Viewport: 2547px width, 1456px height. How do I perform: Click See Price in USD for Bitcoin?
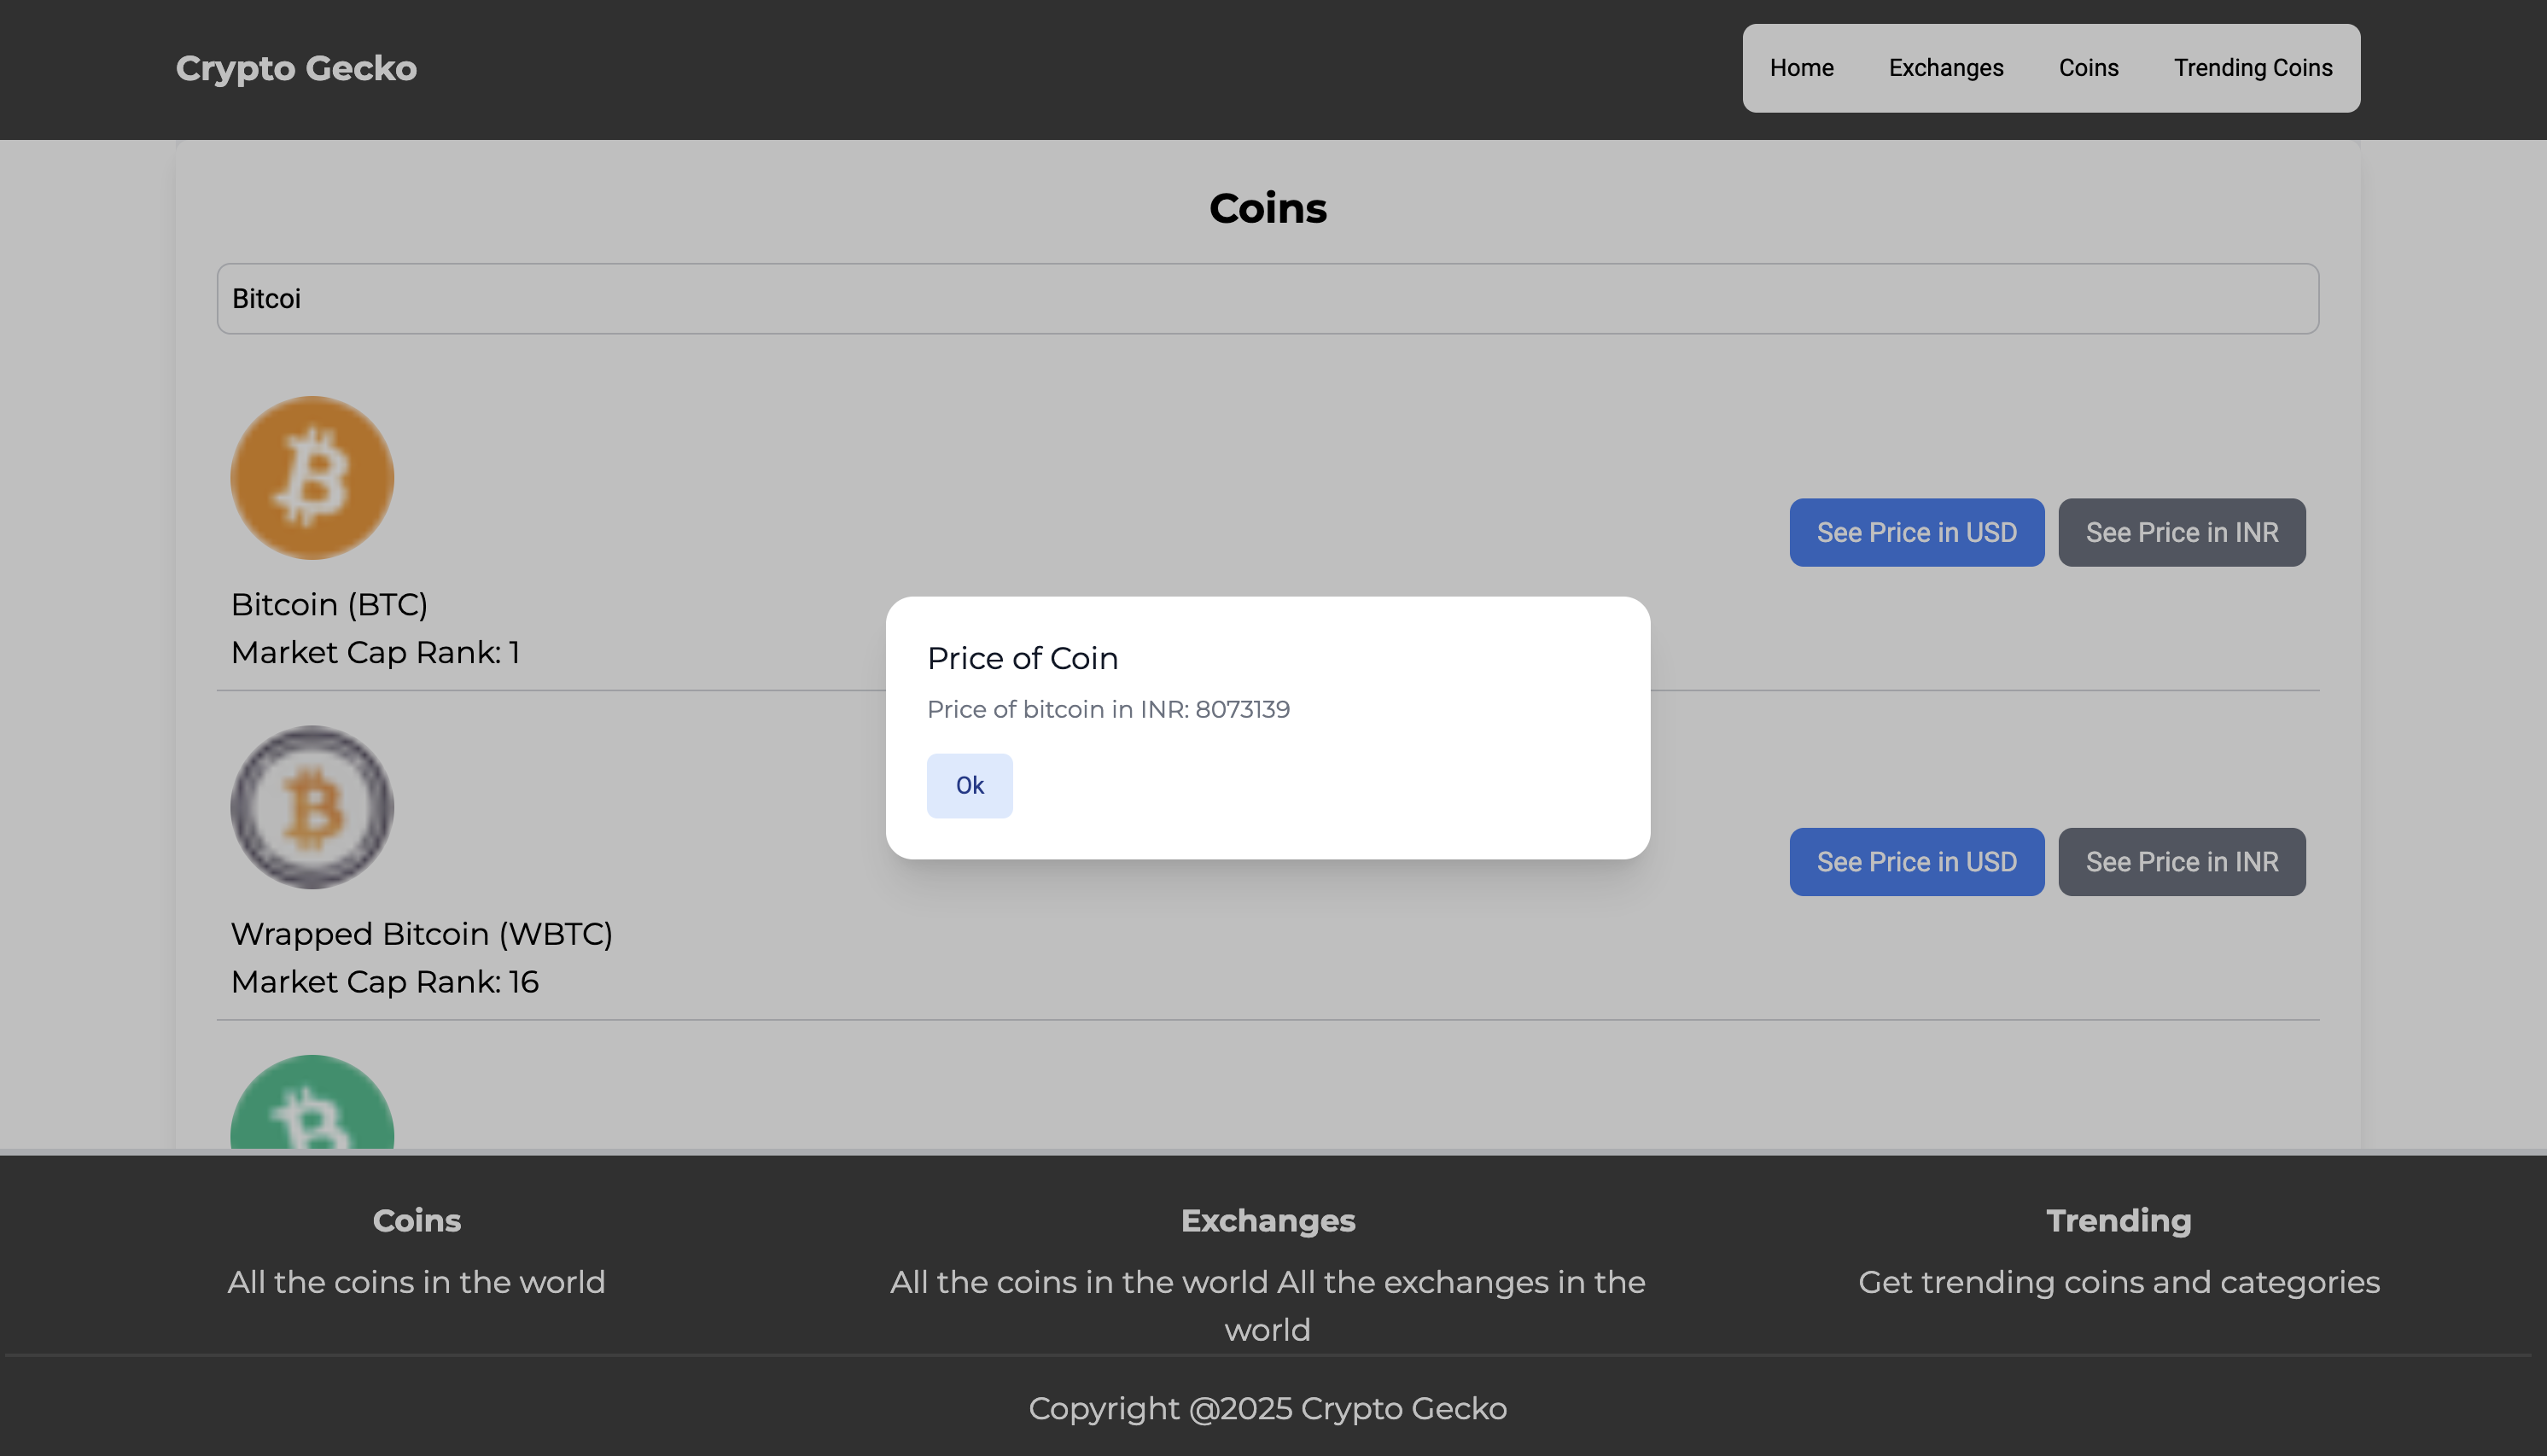(1916, 533)
